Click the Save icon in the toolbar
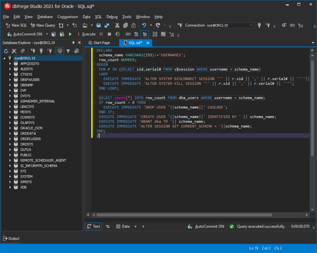The width and height of the screenshot is (317, 253). (99, 25)
